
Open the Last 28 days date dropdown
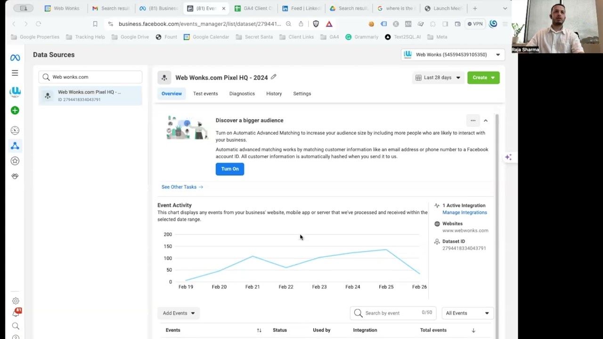[x=438, y=78]
